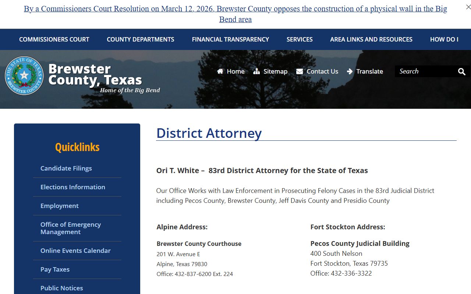Screen dimensions: 471x294
Task: Click the 400 South Nelson address line
Action: [336, 254]
